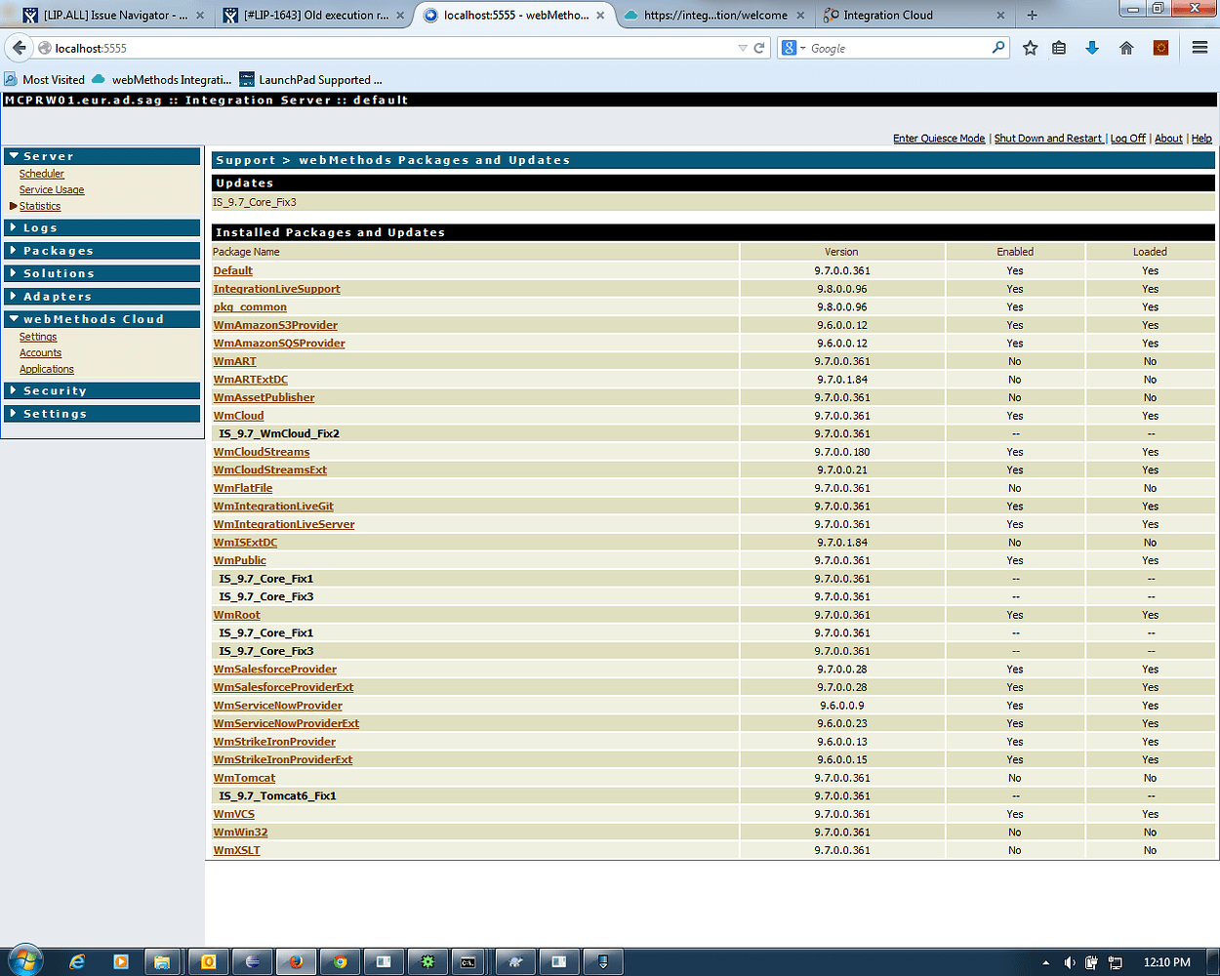The width and height of the screenshot is (1220, 976).
Task: Expand the Settings menu section
Action: [102, 414]
